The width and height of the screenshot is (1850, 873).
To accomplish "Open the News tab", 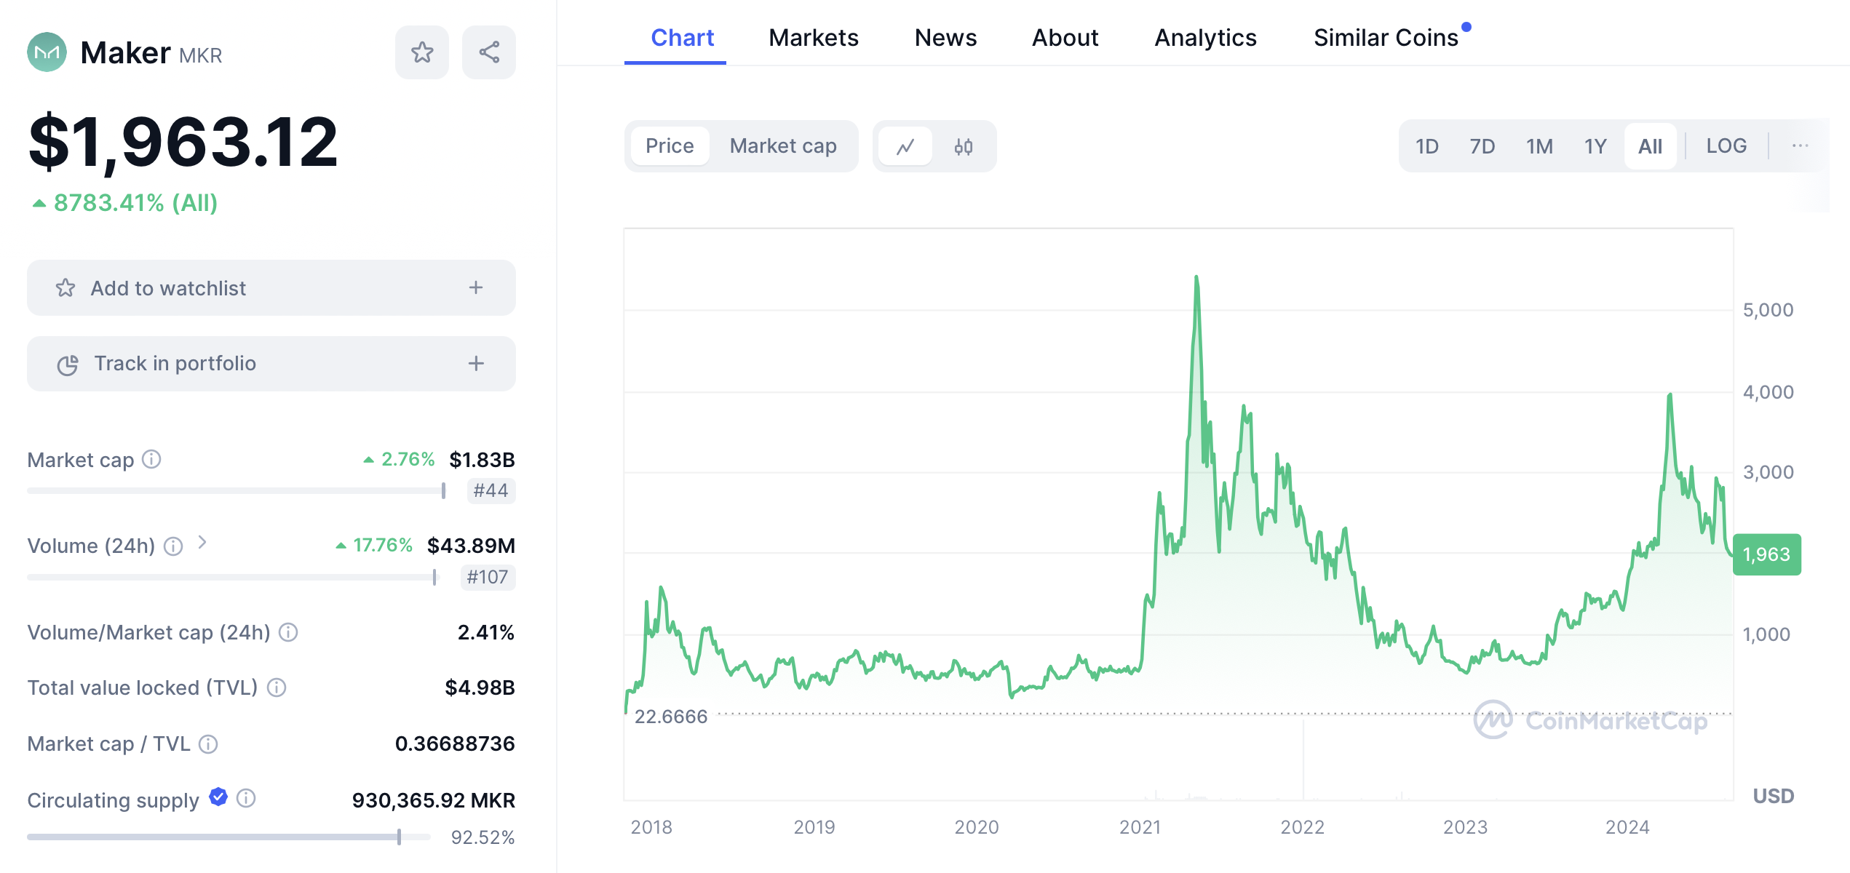I will pos(945,38).
